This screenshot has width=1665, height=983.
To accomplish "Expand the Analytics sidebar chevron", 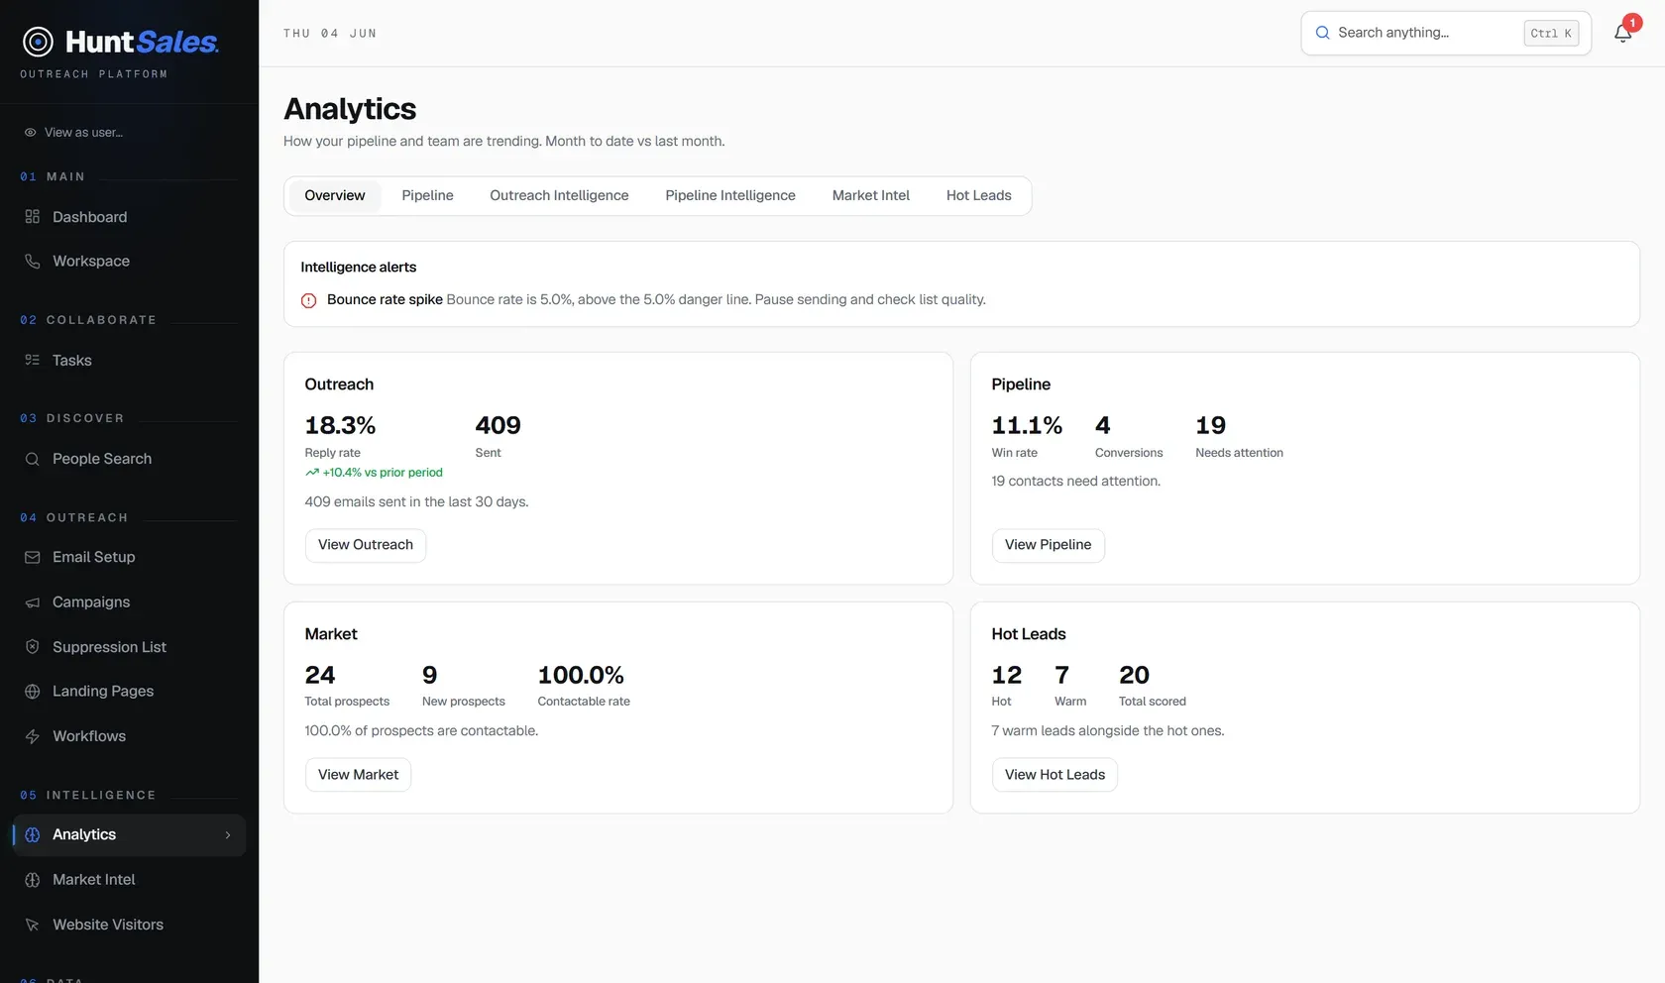I will pyautogui.click(x=228, y=835).
